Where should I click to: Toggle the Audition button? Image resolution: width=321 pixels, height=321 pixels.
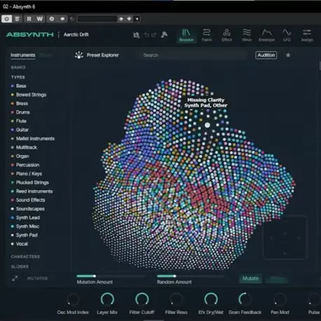266,55
